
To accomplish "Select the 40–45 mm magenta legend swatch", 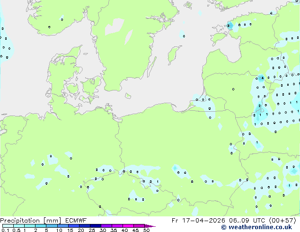I will point(128,226).
